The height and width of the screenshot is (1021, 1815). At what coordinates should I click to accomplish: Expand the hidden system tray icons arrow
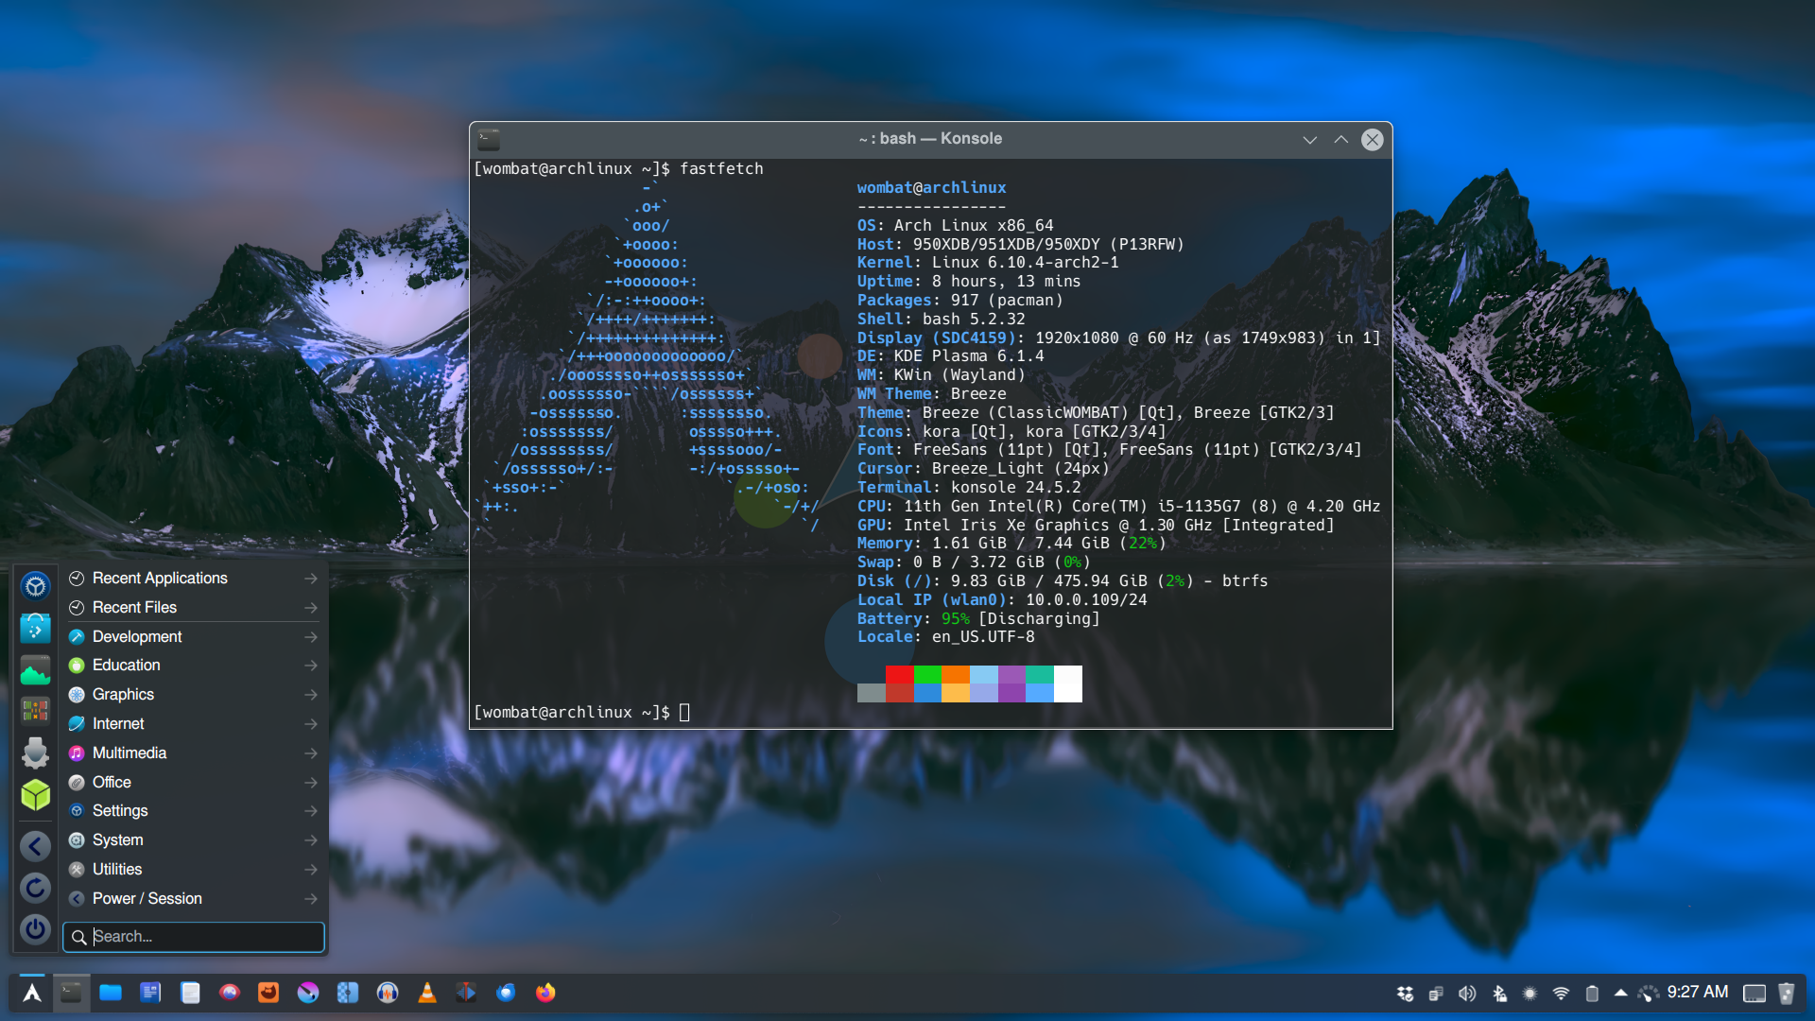coord(1621,994)
